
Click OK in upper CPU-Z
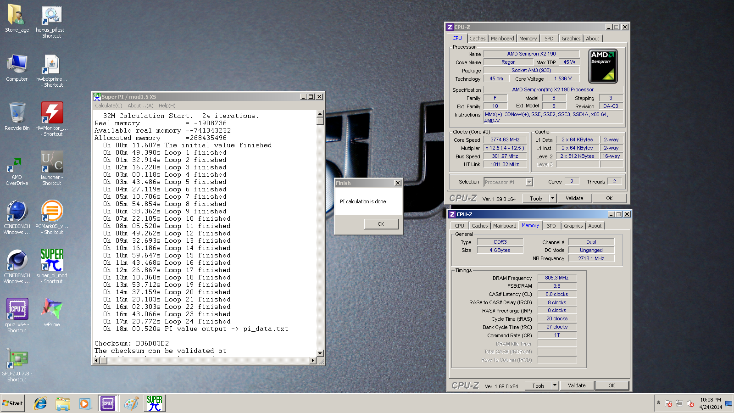click(609, 199)
